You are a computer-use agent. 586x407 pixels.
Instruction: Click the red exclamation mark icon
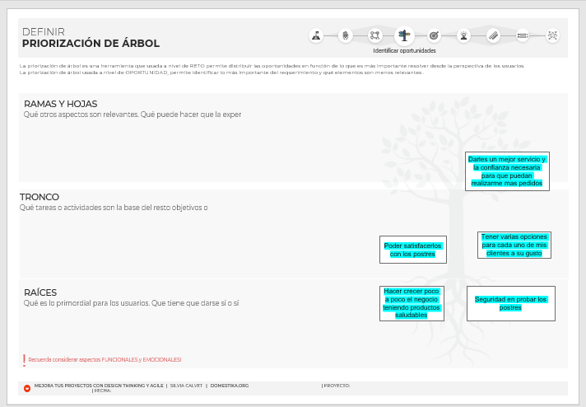[25, 360]
